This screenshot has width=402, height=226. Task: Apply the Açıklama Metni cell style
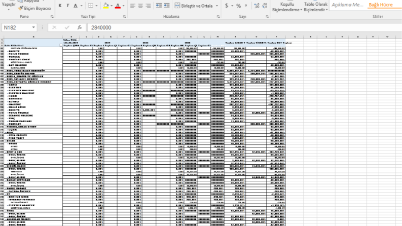click(347, 5)
